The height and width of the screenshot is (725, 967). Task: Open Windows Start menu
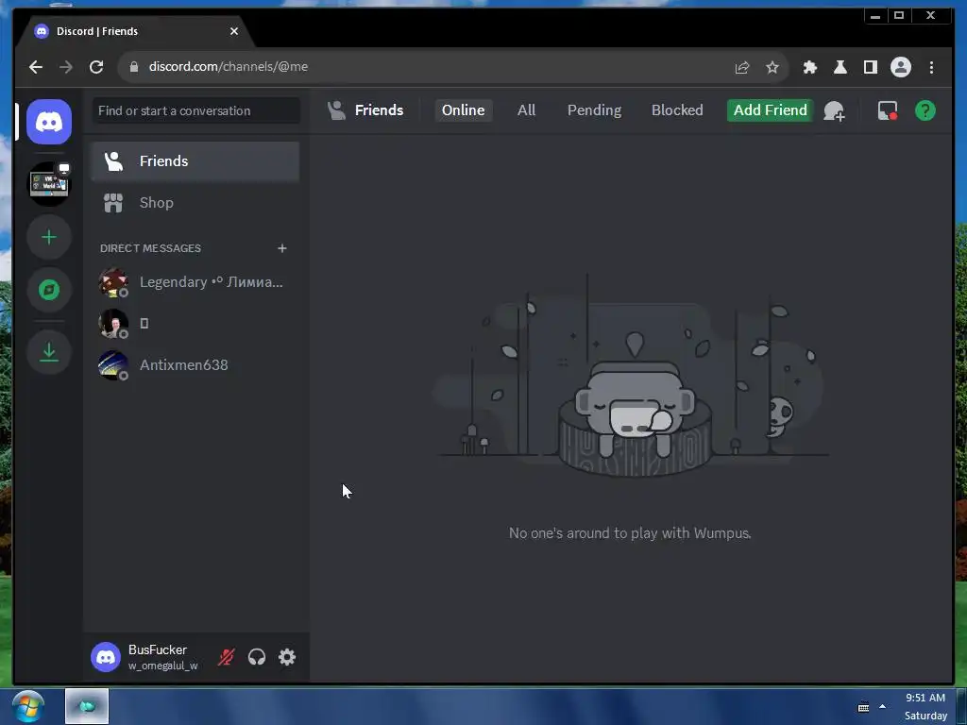click(x=27, y=706)
